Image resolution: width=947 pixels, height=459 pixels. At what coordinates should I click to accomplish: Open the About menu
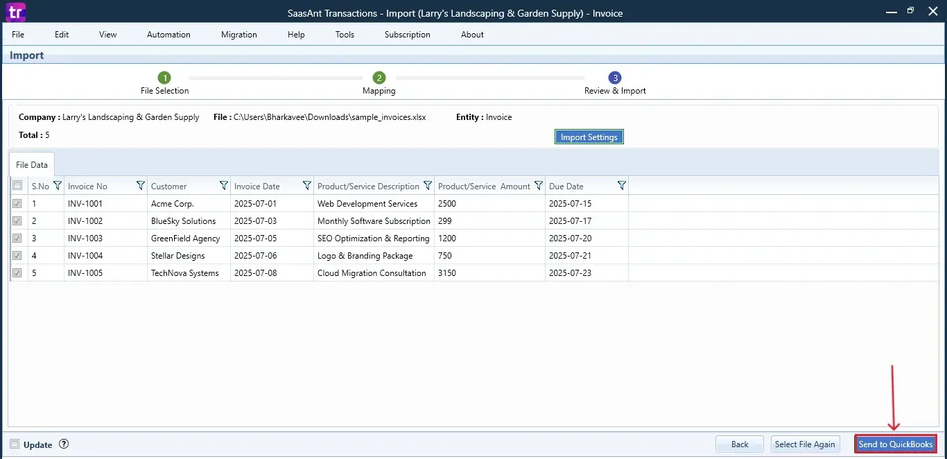pos(472,35)
